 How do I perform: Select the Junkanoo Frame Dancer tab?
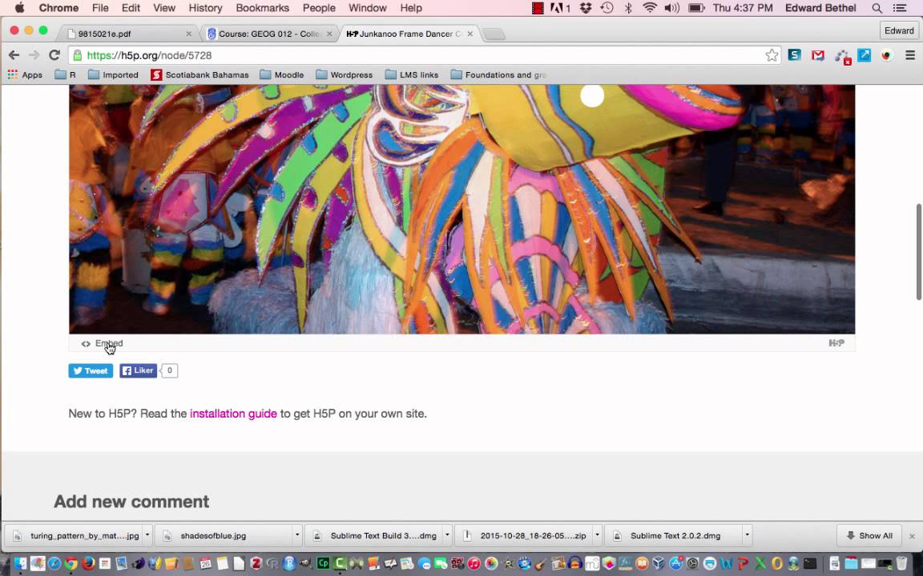[x=409, y=34]
